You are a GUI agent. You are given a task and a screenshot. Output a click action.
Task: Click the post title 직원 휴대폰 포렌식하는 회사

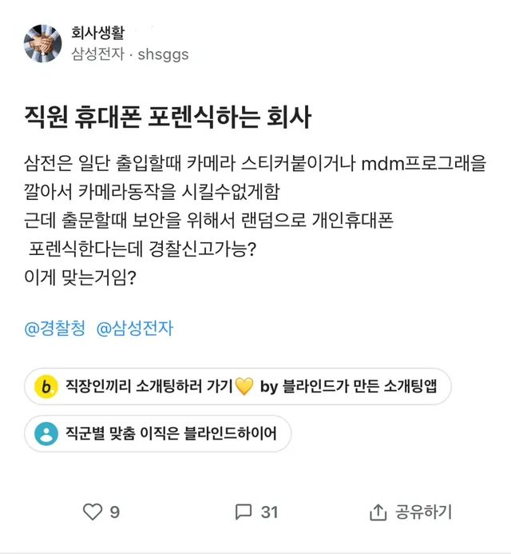point(168,118)
